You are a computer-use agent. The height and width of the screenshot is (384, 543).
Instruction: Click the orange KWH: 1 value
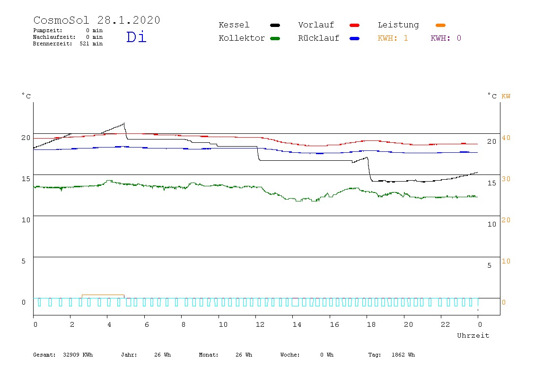393,38
